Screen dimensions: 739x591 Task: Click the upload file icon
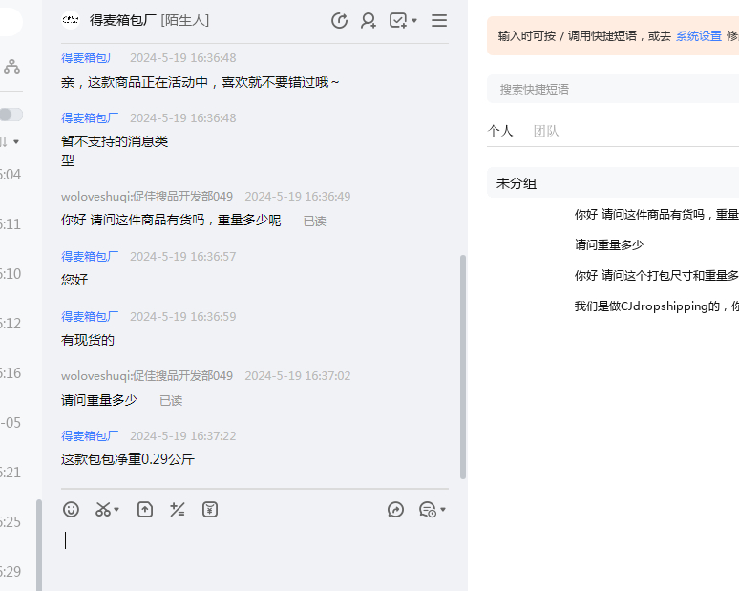tap(145, 510)
